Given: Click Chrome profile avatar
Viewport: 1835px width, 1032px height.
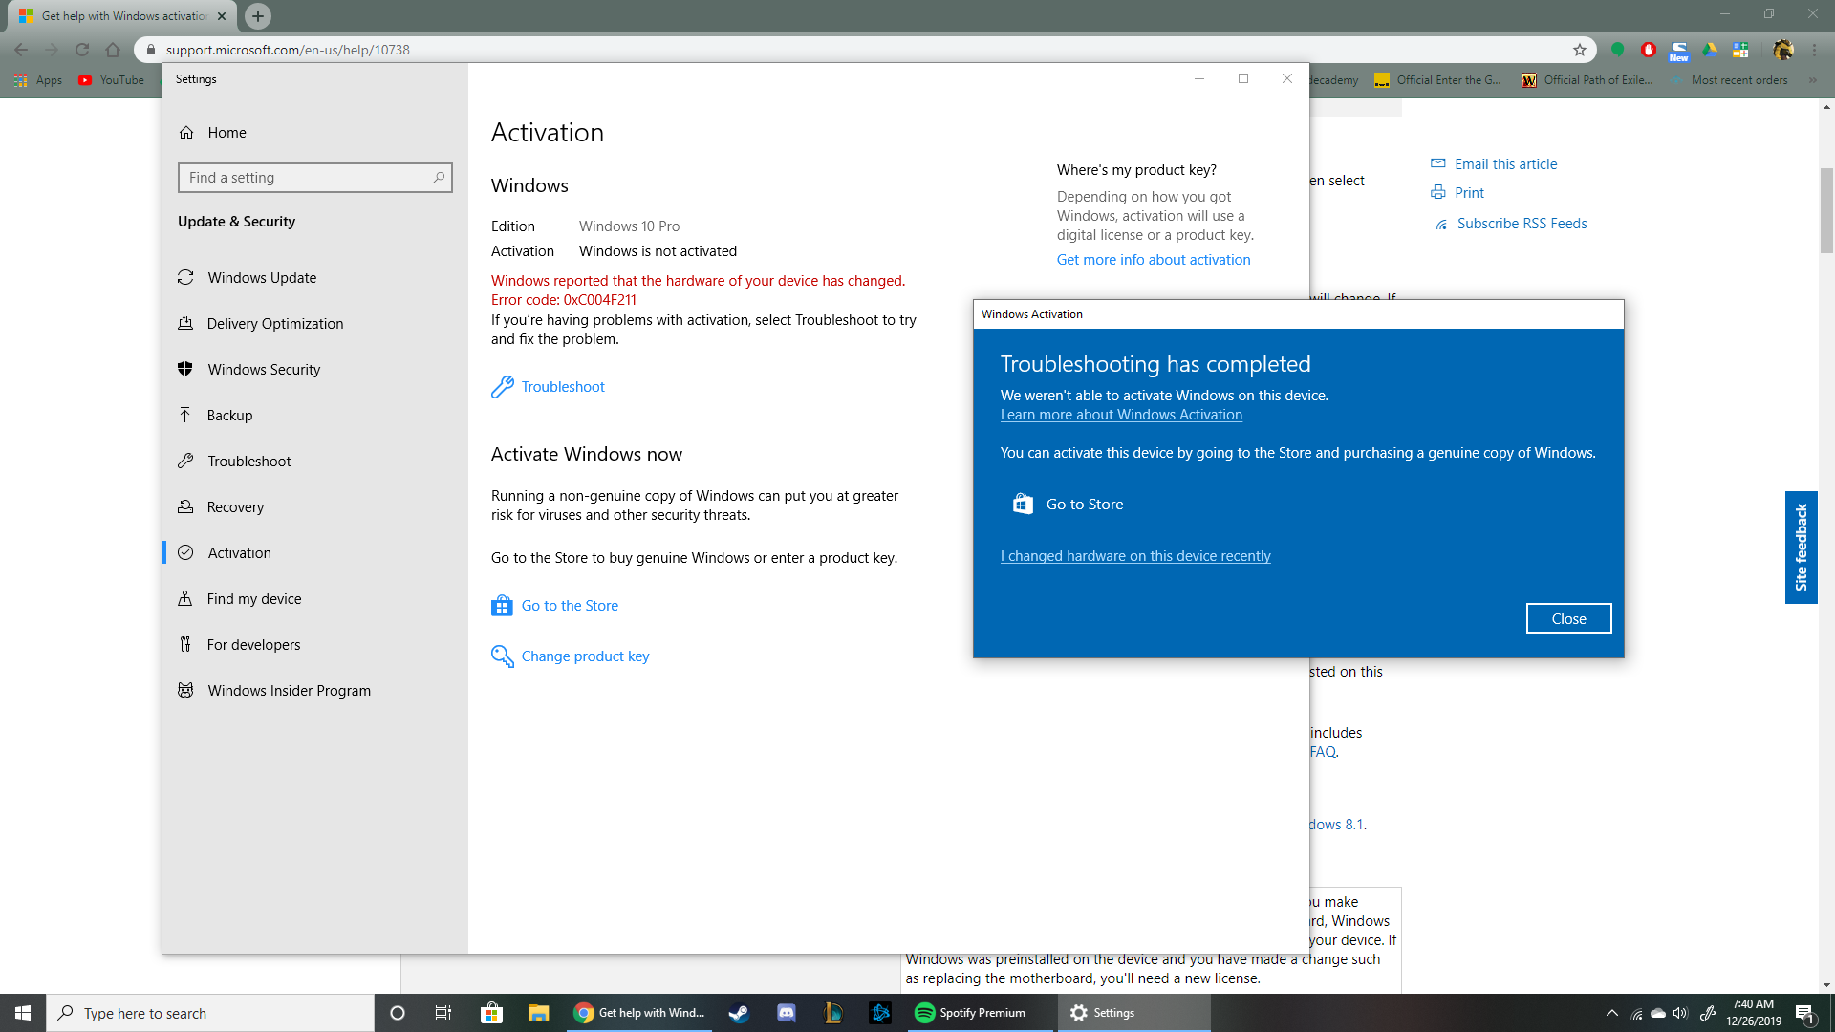Looking at the screenshot, I should click(1782, 50).
